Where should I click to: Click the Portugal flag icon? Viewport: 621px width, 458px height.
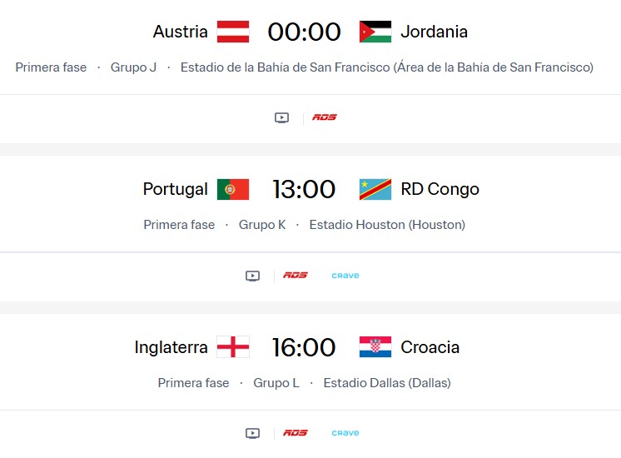click(233, 189)
